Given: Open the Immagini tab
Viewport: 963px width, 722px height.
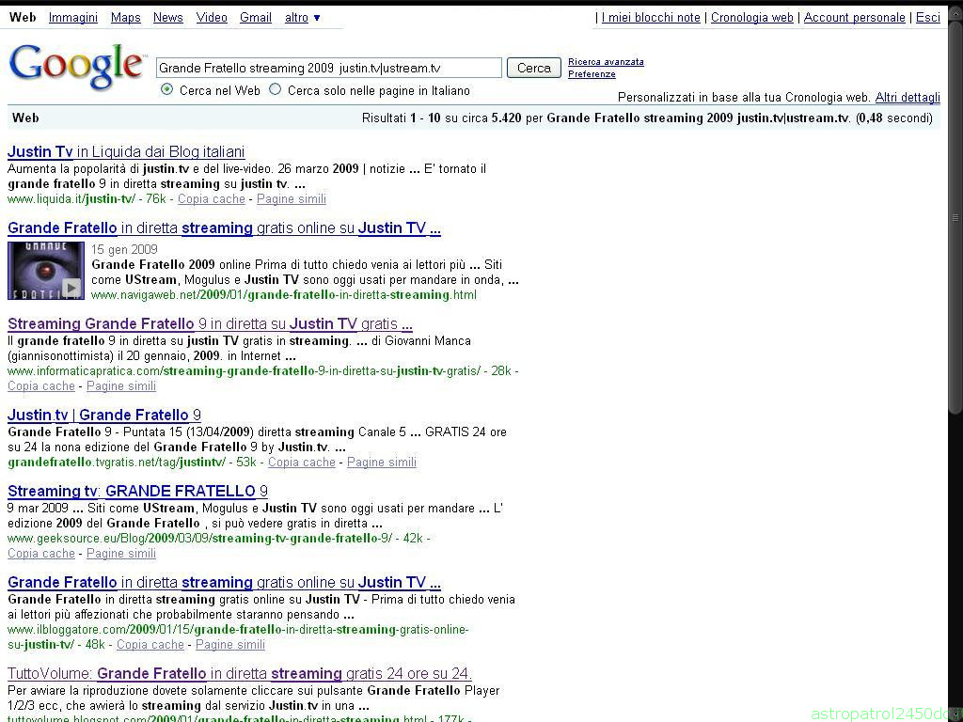Looking at the screenshot, I should 73,18.
